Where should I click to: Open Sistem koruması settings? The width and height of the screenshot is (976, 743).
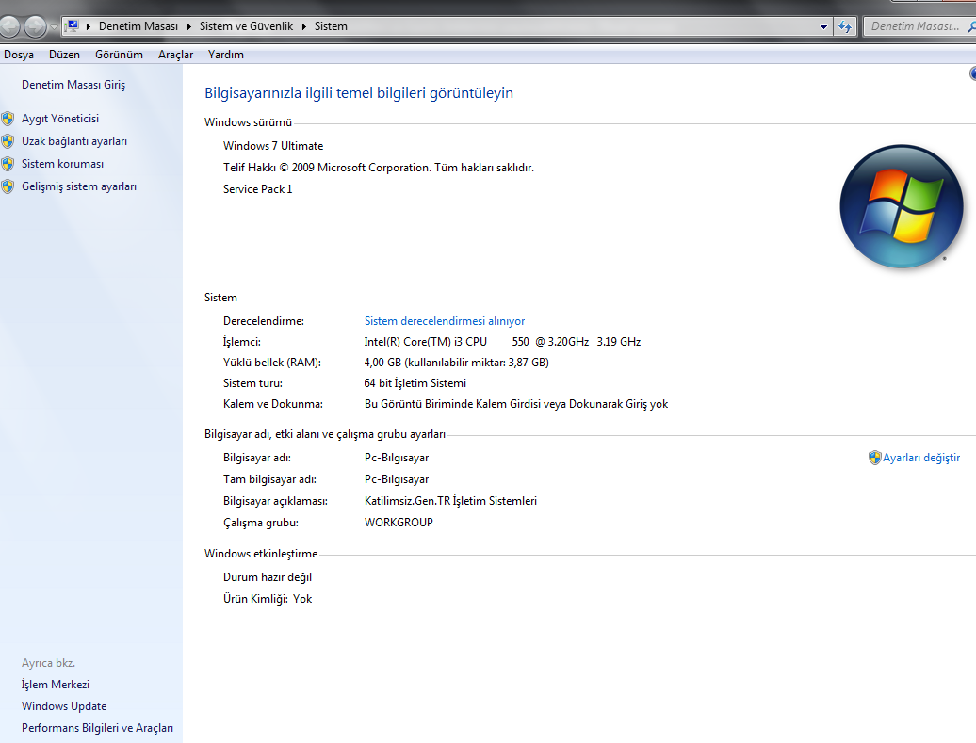(62, 164)
